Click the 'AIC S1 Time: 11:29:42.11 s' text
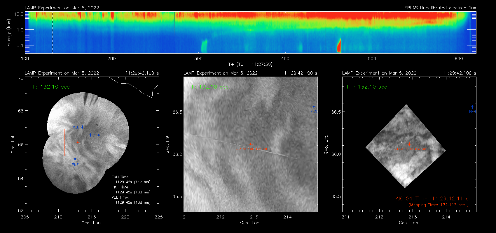This screenshot has width=496, height=233. click(x=432, y=199)
